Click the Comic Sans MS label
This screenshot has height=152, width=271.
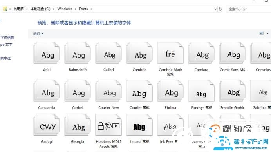232,70
